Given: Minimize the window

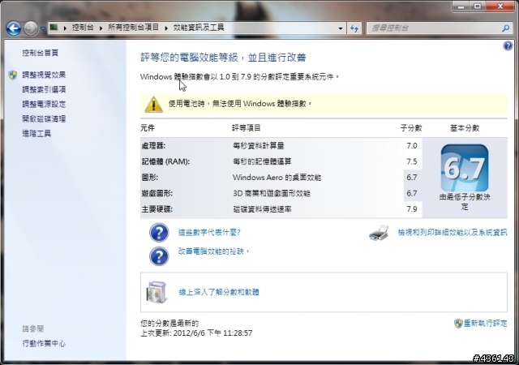Looking at the screenshot, I should [461, 6].
